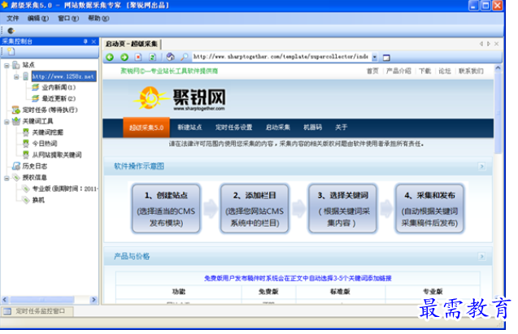This screenshot has width=518, height=334.
Task: Select the 站点 root node
Action: click(x=28, y=65)
